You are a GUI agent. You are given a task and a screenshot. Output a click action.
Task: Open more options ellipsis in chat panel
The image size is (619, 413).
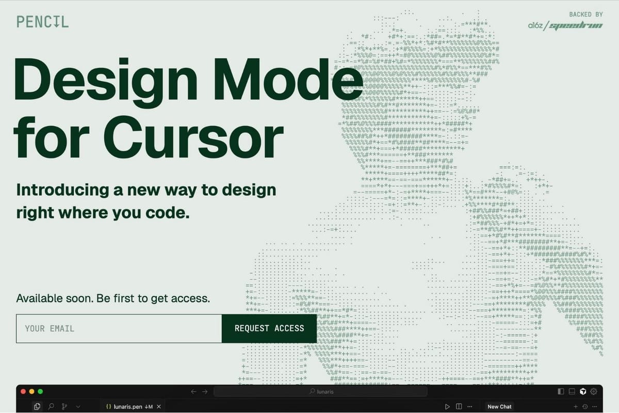point(594,406)
